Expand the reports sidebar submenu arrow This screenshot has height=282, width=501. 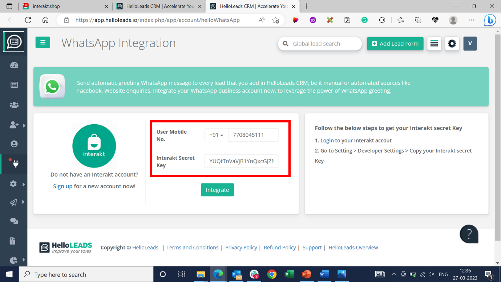[24, 260]
